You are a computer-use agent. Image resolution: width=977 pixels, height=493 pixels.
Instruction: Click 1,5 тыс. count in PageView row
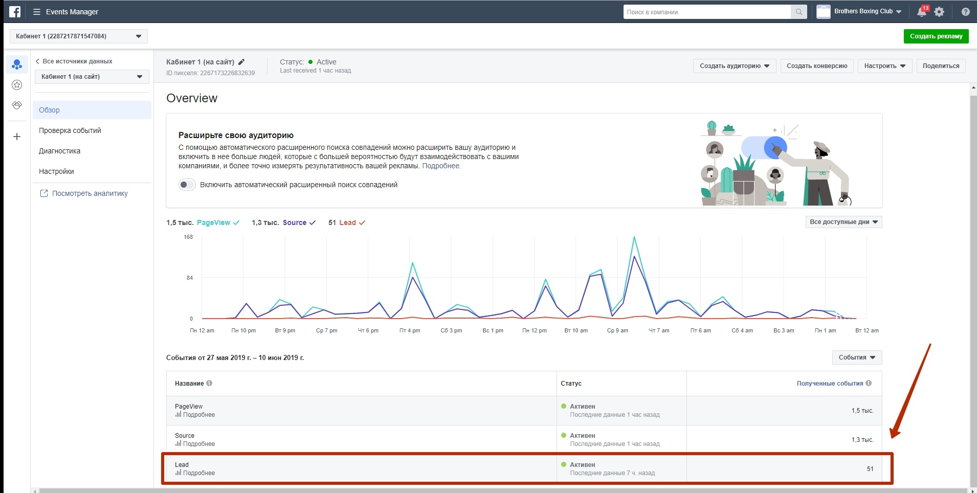(862, 411)
